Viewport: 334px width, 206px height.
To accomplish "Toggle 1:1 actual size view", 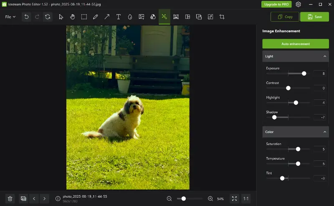I will (246, 198).
